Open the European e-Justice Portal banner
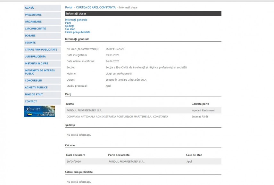 tap(39, 111)
